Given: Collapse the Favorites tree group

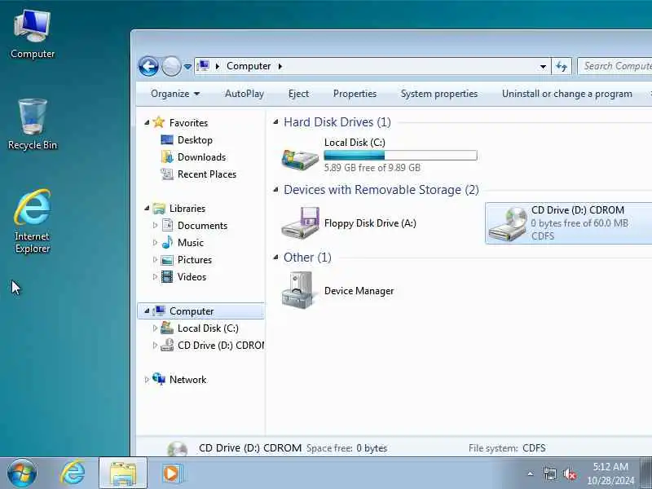Looking at the screenshot, I should tap(147, 123).
